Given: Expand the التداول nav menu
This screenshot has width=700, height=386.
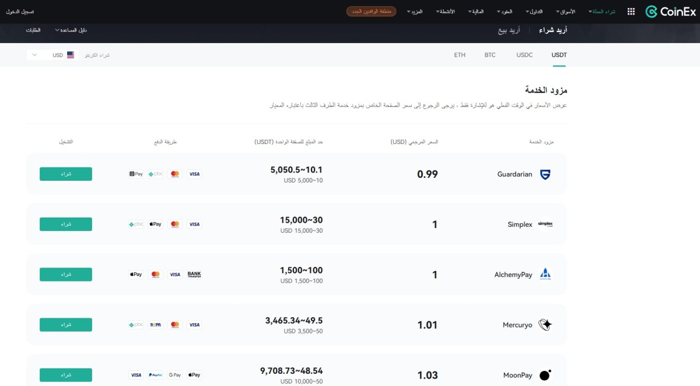Looking at the screenshot, I should (x=534, y=12).
